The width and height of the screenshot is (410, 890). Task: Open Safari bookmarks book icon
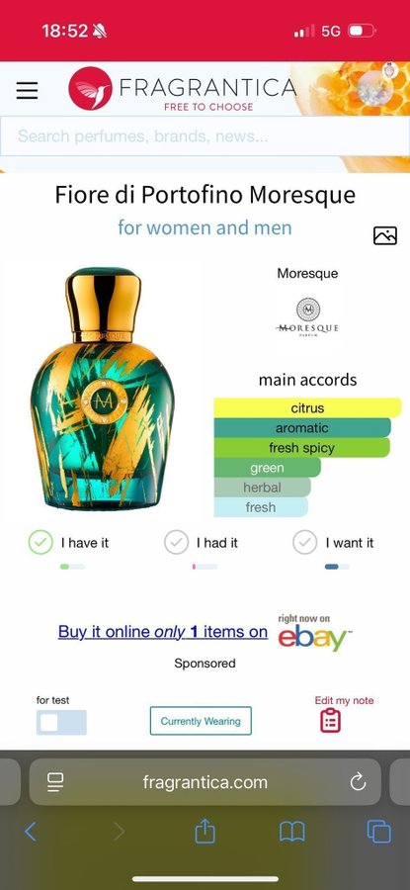click(x=292, y=832)
